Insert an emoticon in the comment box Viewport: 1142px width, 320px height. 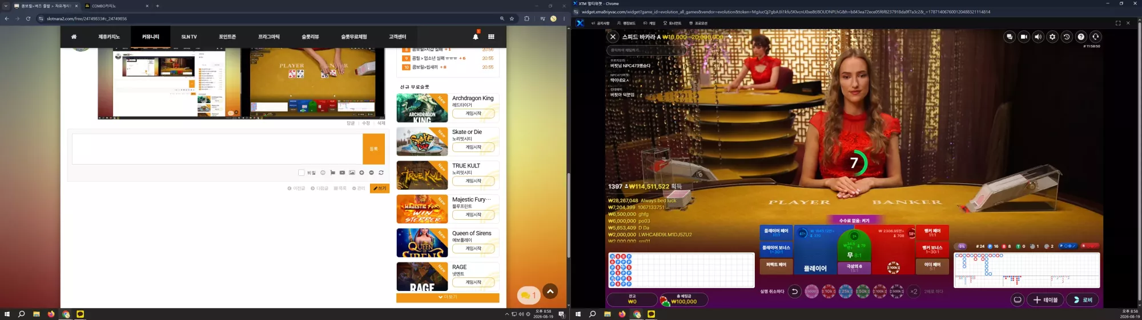323,173
